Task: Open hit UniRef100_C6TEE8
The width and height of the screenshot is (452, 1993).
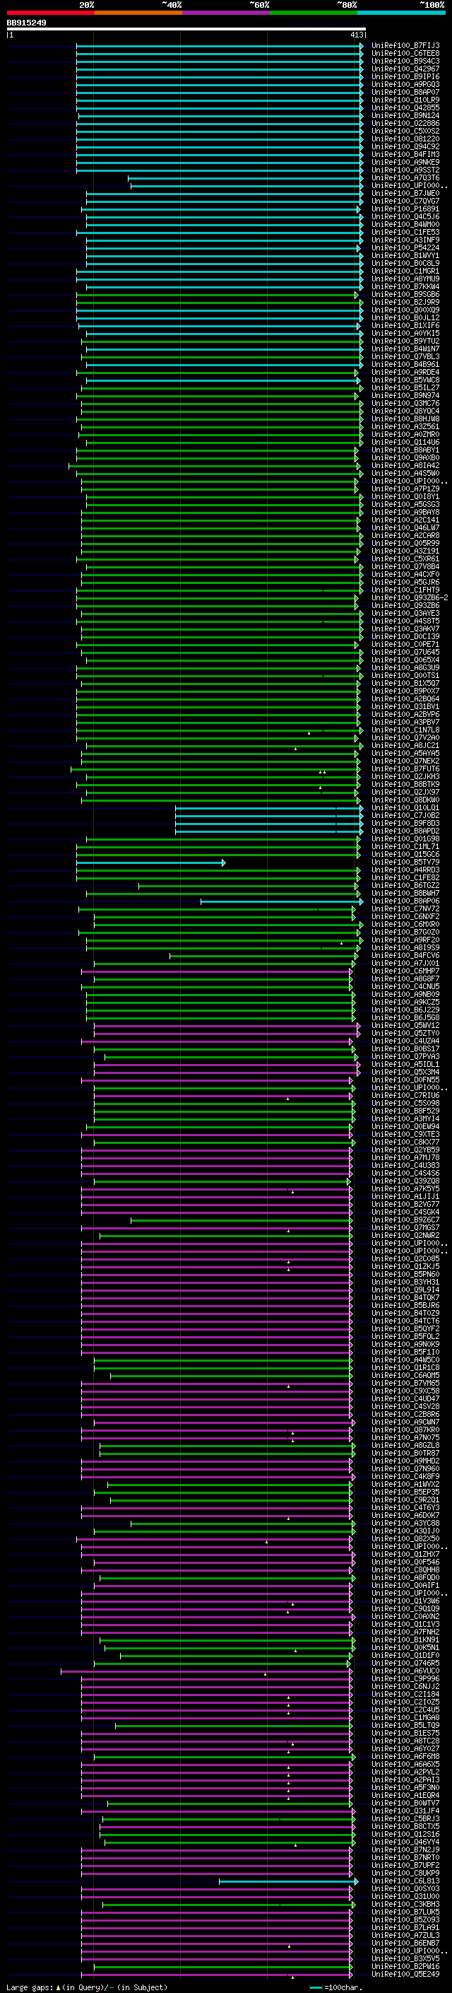Action: point(405,54)
